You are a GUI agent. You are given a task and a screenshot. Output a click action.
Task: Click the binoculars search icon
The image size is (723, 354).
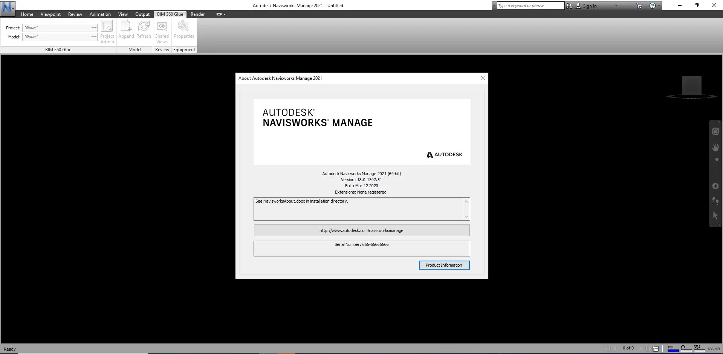pyautogui.click(x=569, y=6)
